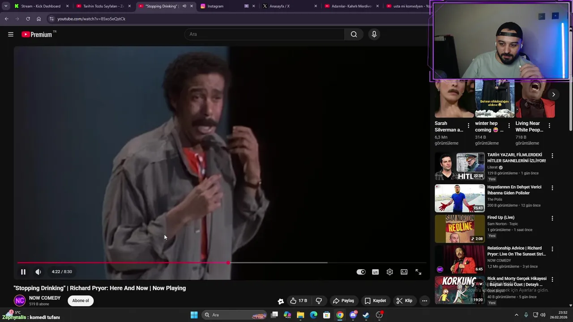Click the sparkle Ask icon beside like
The width and height of the screenshot is (573, 322).
pos(281,301)
